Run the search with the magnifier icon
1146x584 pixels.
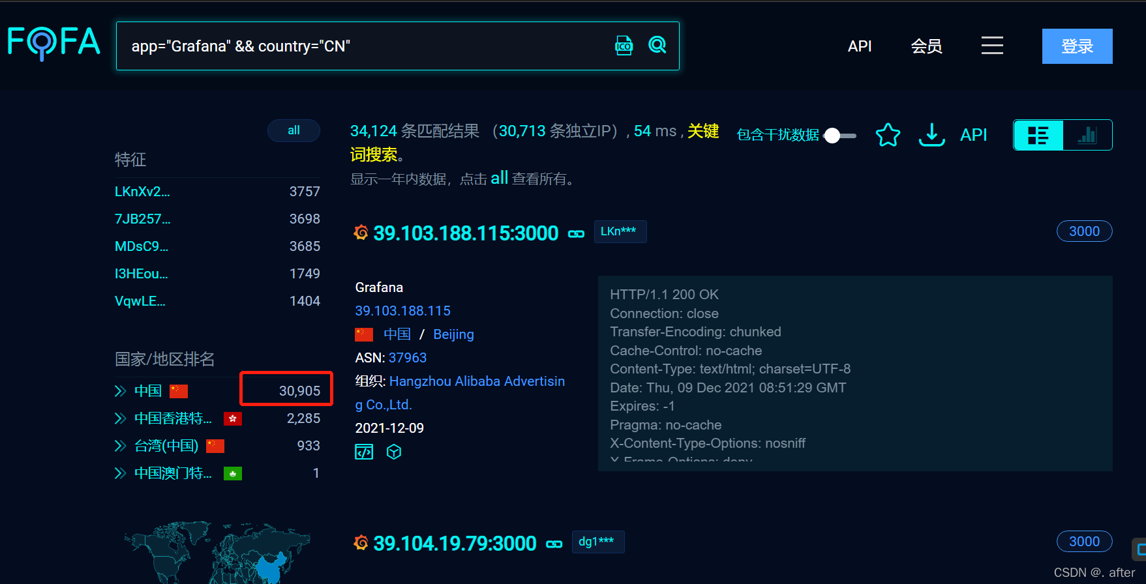(x=657, y=45)
